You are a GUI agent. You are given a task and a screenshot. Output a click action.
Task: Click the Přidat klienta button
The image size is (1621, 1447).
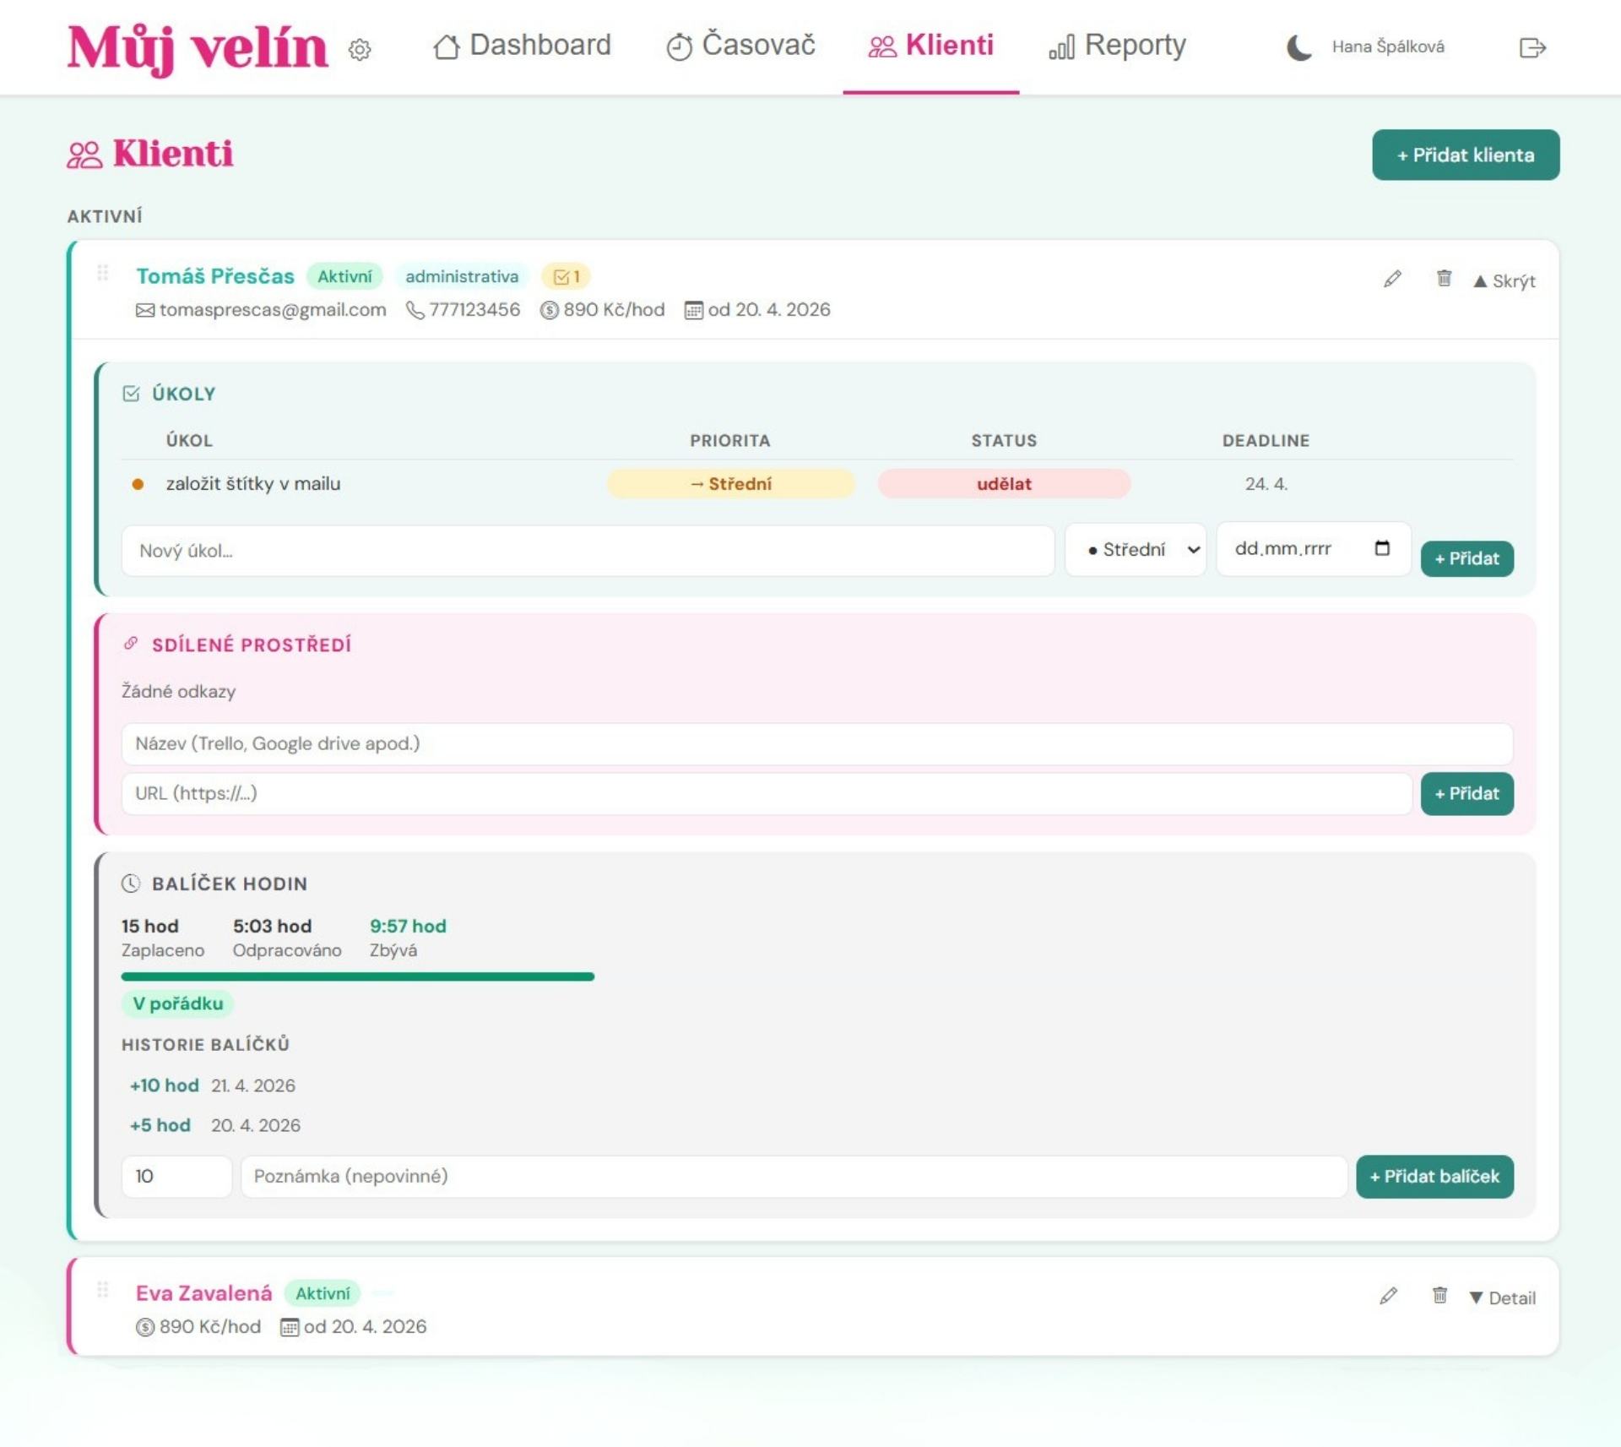coord(1465,155)
